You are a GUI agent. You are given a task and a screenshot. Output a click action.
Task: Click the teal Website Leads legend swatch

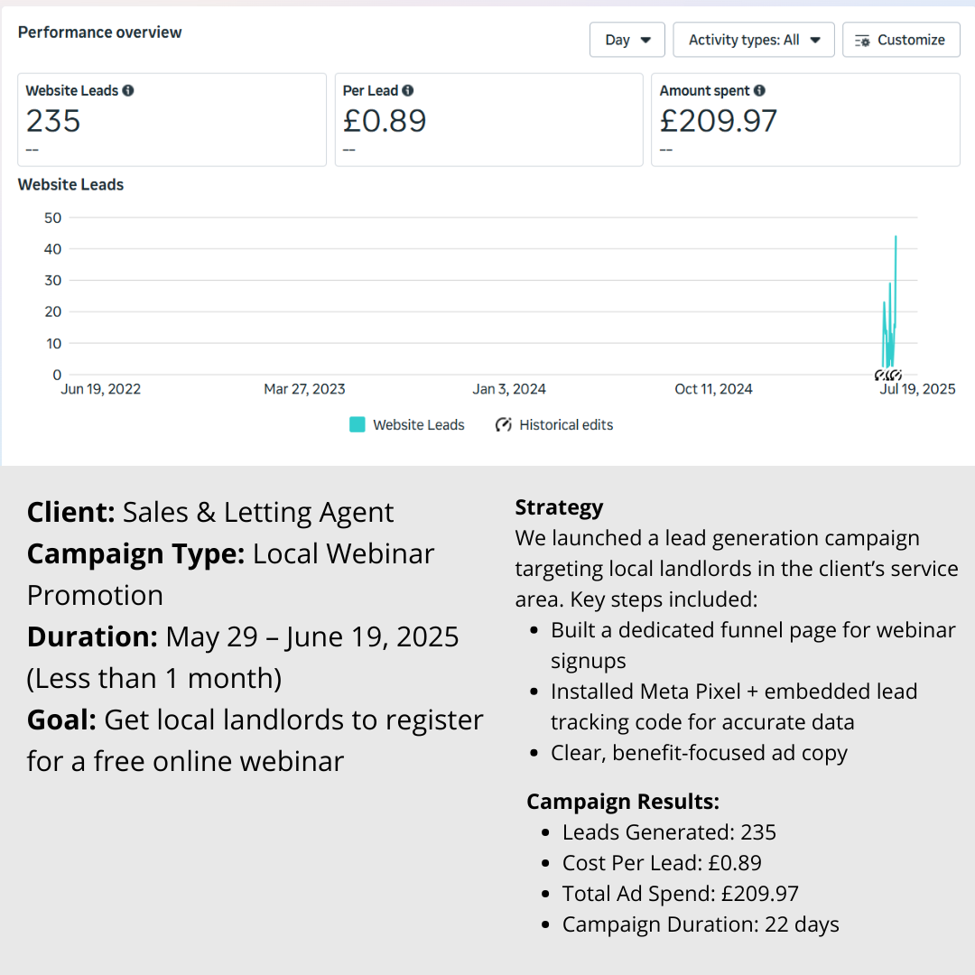357,425
